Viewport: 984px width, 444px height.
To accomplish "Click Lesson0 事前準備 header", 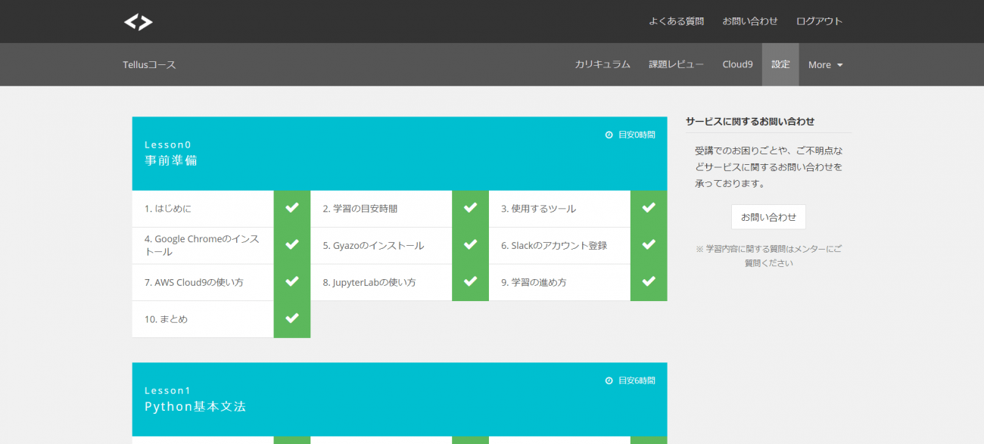I will (x=400, y=154).
